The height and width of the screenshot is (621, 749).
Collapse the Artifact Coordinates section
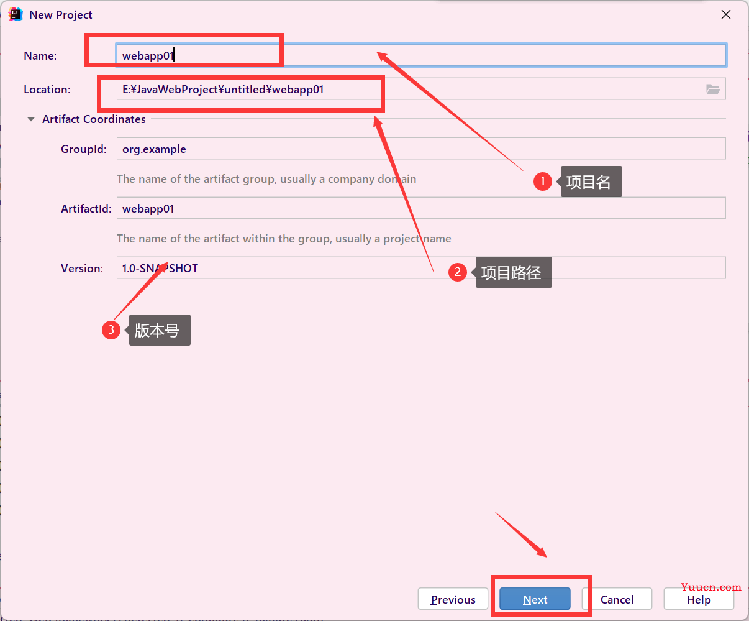click(31, 119)
